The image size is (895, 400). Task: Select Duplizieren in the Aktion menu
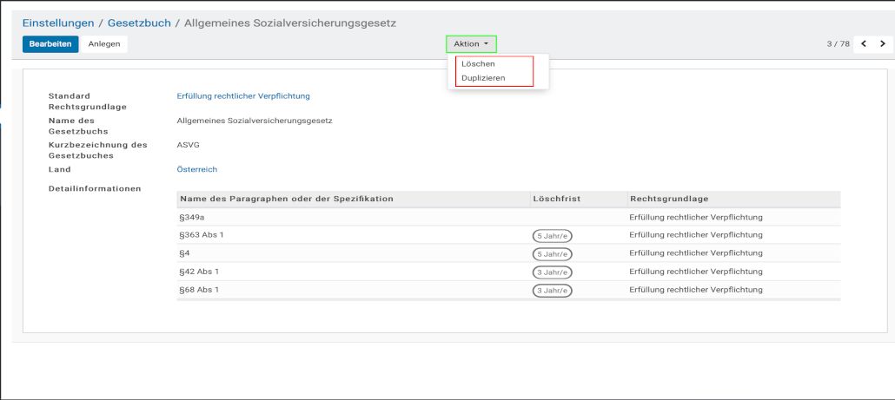point(483,78)
